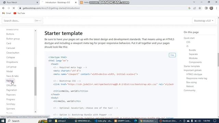Screen dimensions: 219x123
Task: Jump to the Quick start section
Action: pos(189,38)
